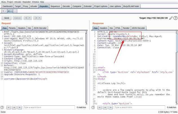Click the POST /login.jsp request line
The height and width of the screenshot is (114, 178).
(x=41, y=33)
